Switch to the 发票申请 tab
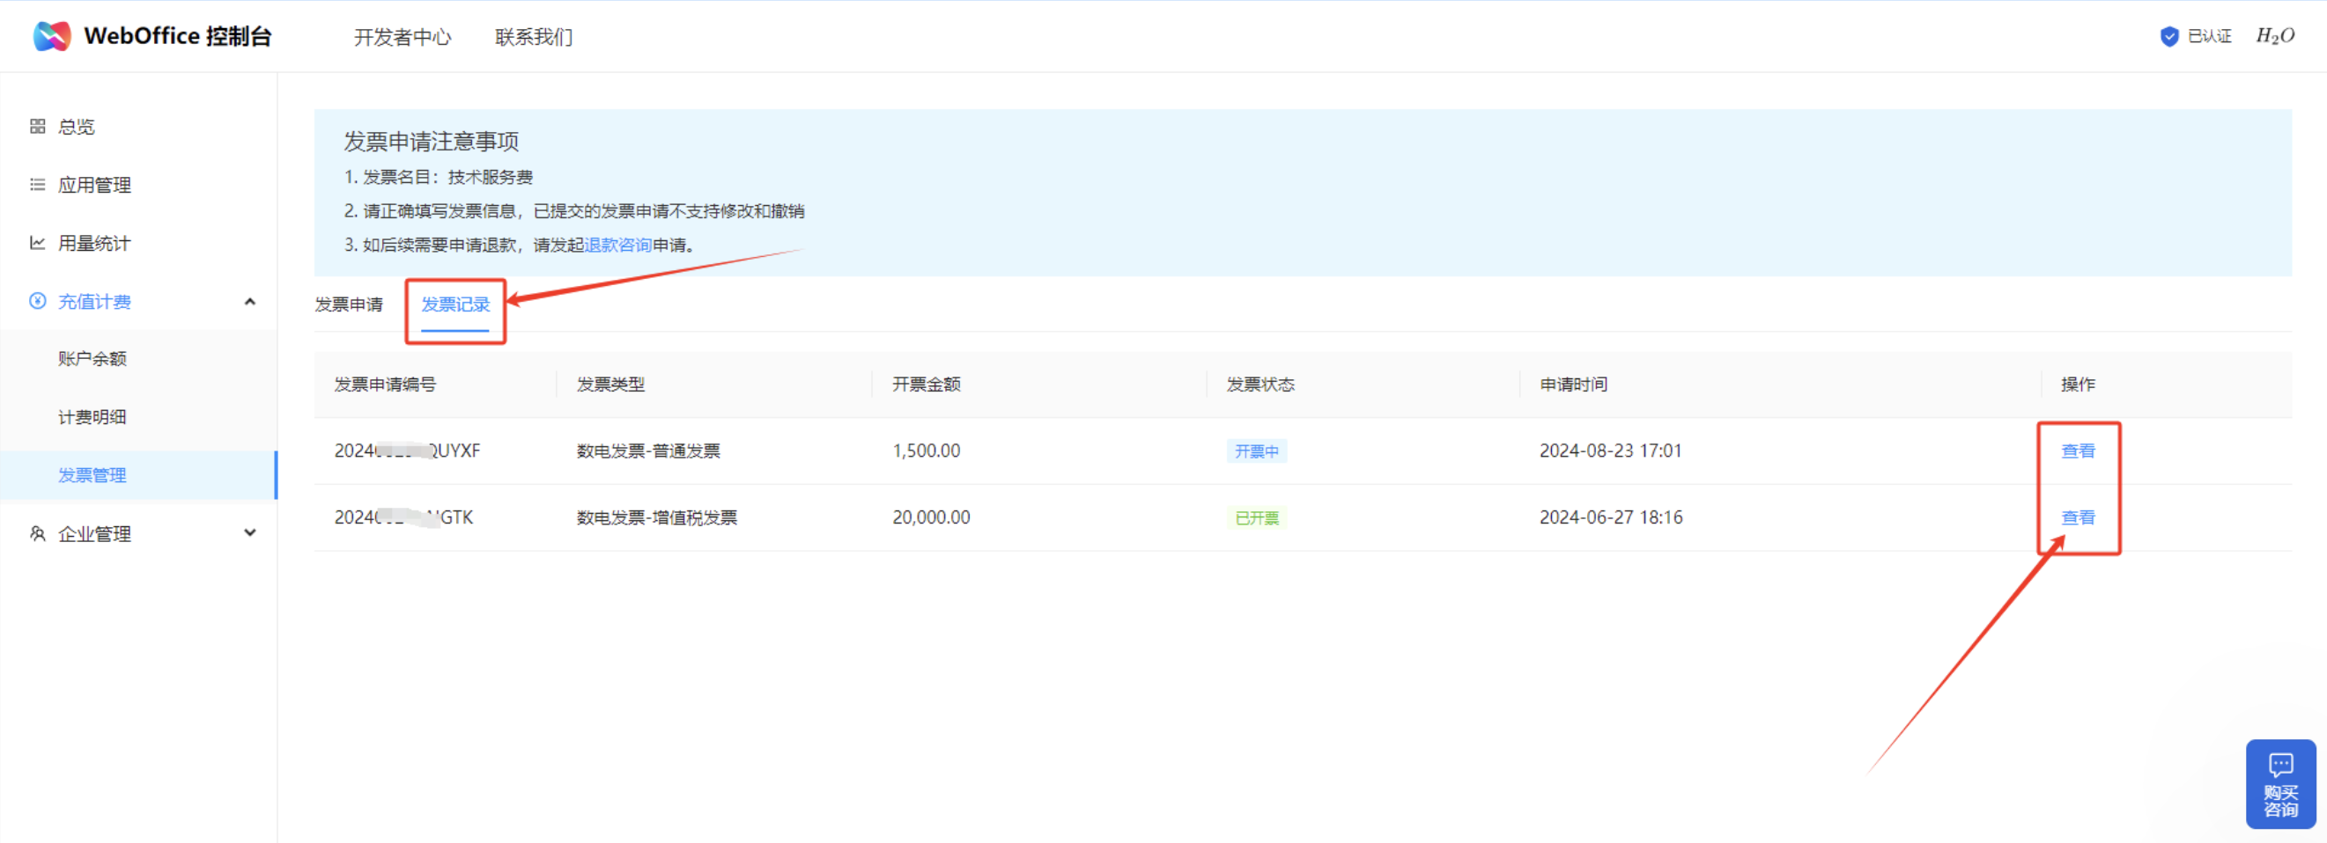Viewport: 2327px width, 843px height. [349, 305]
